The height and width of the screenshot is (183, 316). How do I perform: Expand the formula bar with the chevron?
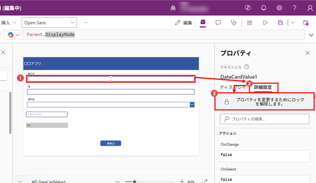312,35
